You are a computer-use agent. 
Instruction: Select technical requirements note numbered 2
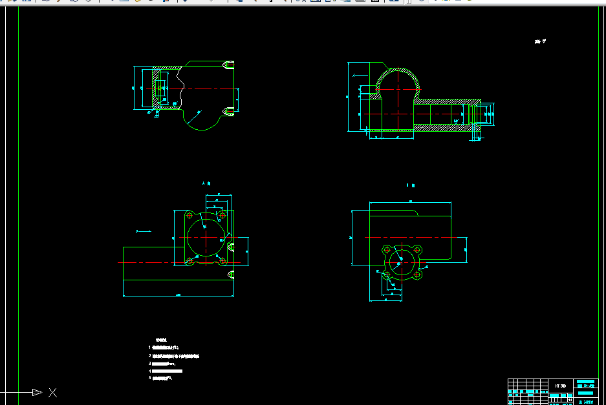[x=174, y=356]
